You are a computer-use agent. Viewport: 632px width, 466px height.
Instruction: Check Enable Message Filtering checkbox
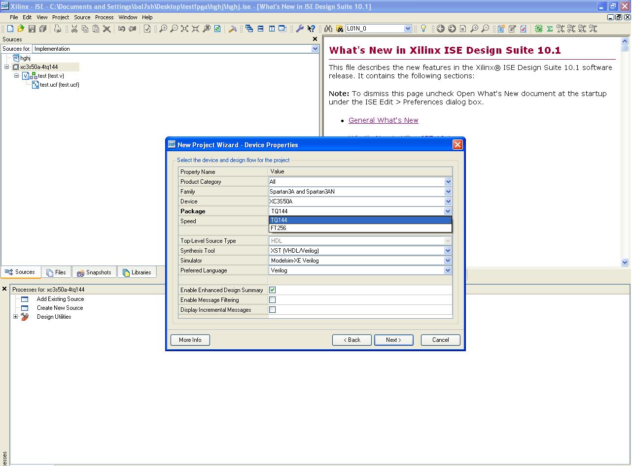click(x=272, y=300)
